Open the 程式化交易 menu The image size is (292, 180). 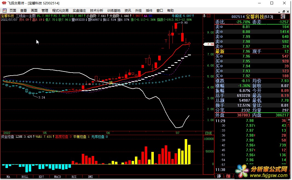(x=60, y=11)
